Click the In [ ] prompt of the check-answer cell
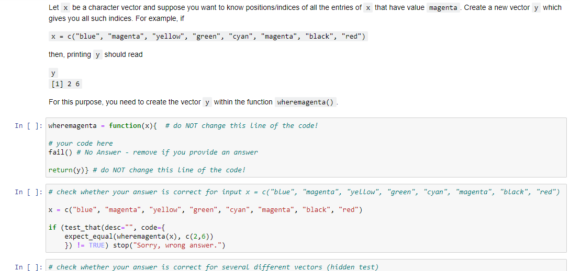 (29, 192)
